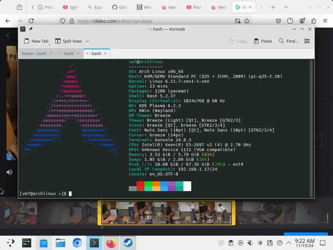Image resolution: width=333 pixels, height=250 pixels.
Task: Click the selected clip thumbnail in the timeline
Action: pyautogui.click(x=166, y=213)
